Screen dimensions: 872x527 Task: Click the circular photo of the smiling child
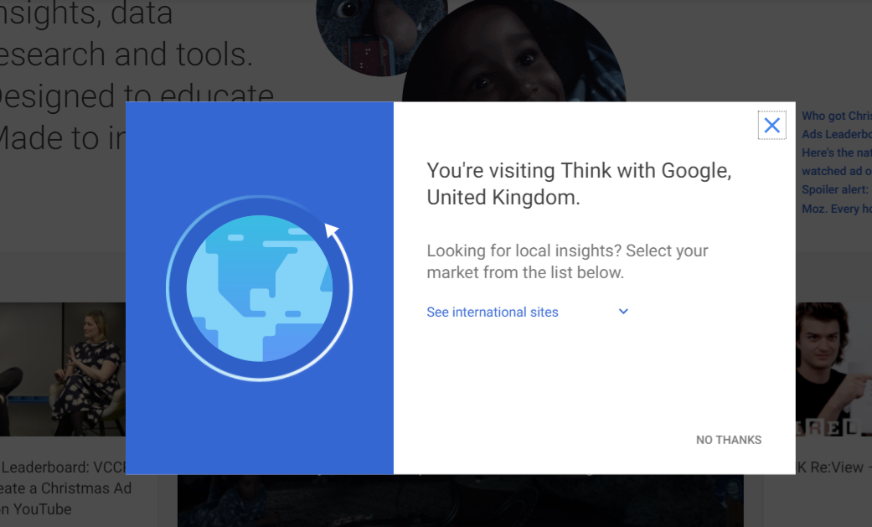pos(513,51)
